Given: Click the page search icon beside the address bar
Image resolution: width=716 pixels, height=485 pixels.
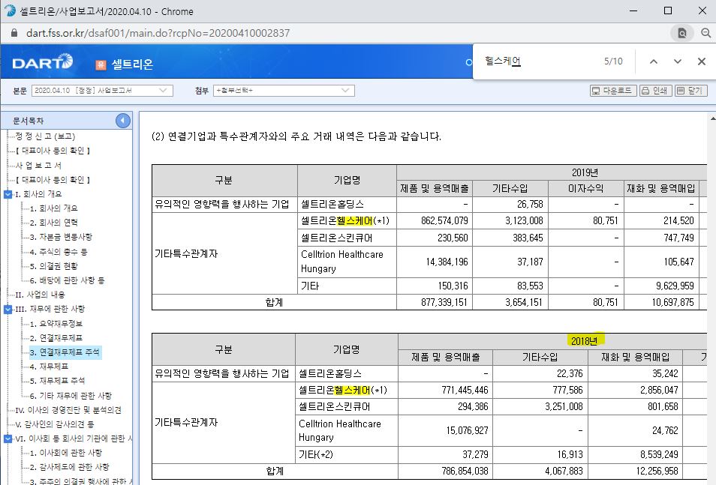Looking at the screenshot, I should [x=681, y=33].
